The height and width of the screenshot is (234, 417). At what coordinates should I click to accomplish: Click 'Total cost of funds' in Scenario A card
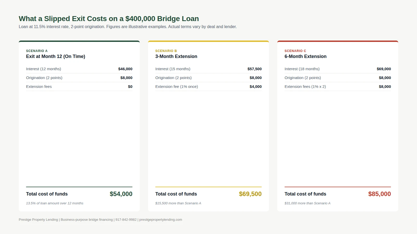(x=47, y=194)
